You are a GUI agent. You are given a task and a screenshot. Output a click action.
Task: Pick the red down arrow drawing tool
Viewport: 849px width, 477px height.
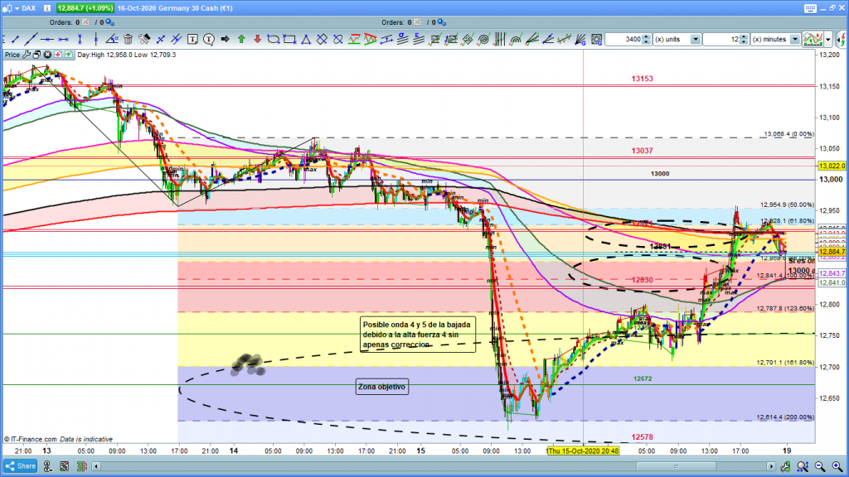(x=258, y=39)
